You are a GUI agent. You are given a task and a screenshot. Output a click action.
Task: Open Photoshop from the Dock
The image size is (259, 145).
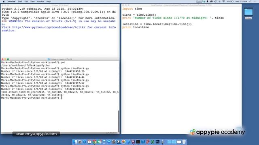tap(157, 142)
